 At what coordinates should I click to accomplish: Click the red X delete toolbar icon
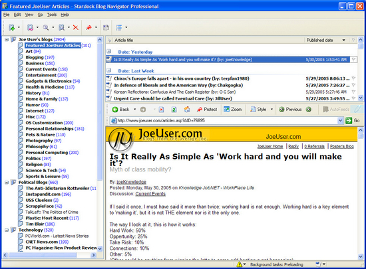click(x=75, y=27)
